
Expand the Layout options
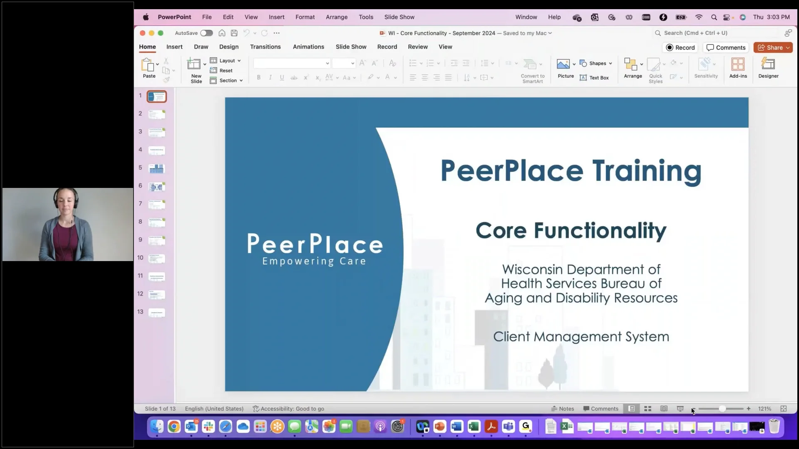click(226, 61)
